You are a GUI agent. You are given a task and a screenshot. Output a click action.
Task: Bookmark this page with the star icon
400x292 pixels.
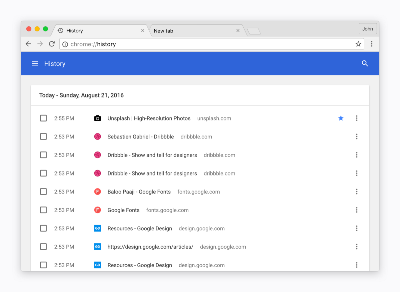point(358,44)
